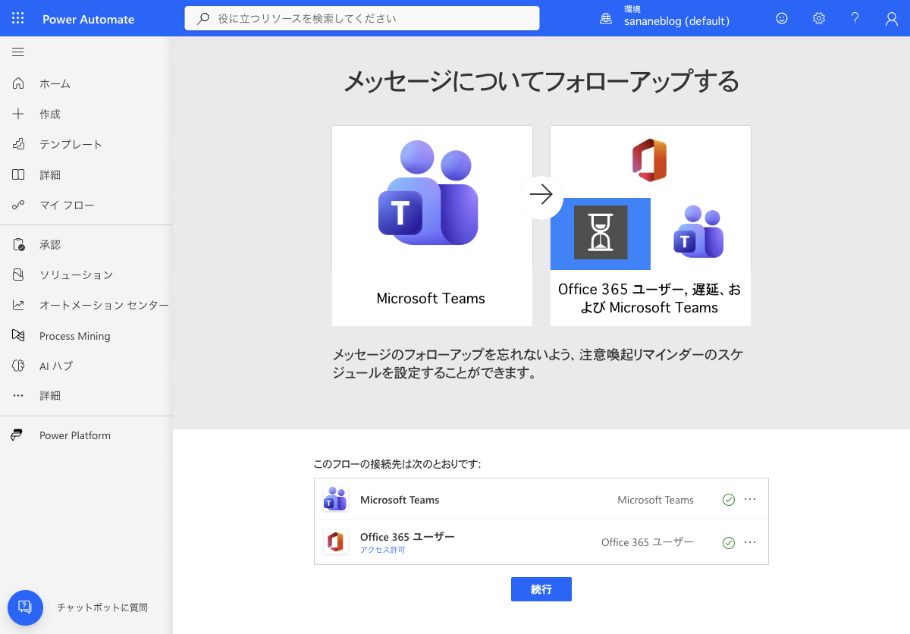
Task: Click チャットボットに質問 label
Action: [102, 607]
